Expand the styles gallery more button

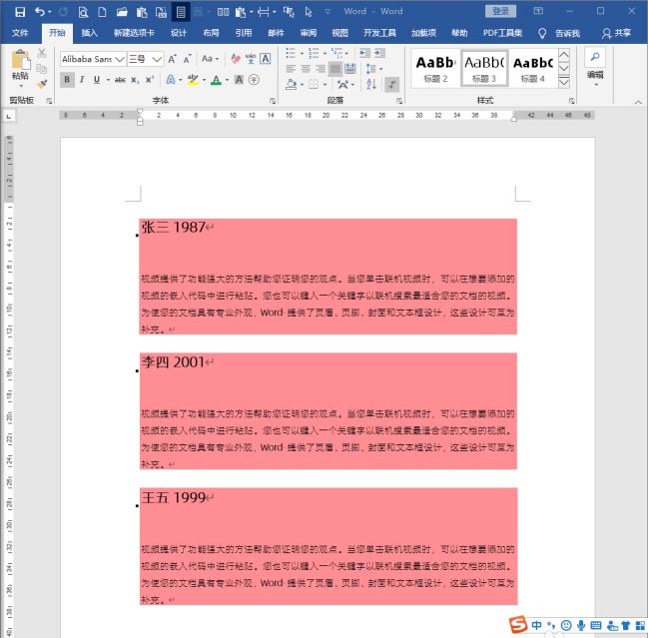point(564,83)
